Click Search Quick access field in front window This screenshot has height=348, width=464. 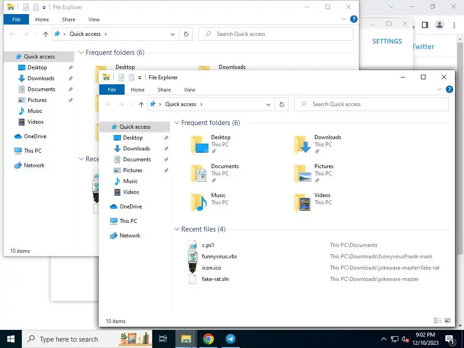click(x=372, y=104)
